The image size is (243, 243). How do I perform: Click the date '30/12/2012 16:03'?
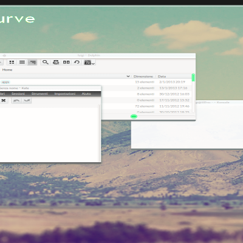pos(174,94)
